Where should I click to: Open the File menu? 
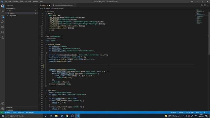click(x=6, y=2)
